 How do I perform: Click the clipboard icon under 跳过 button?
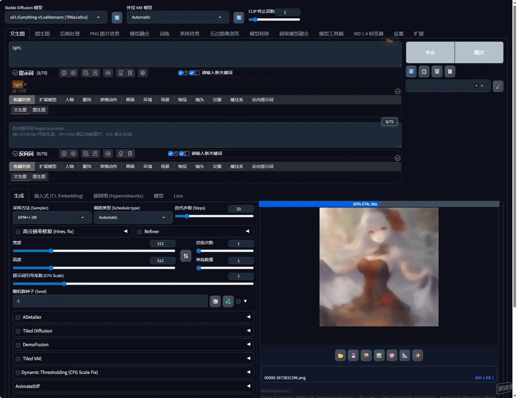pos(450,72)
